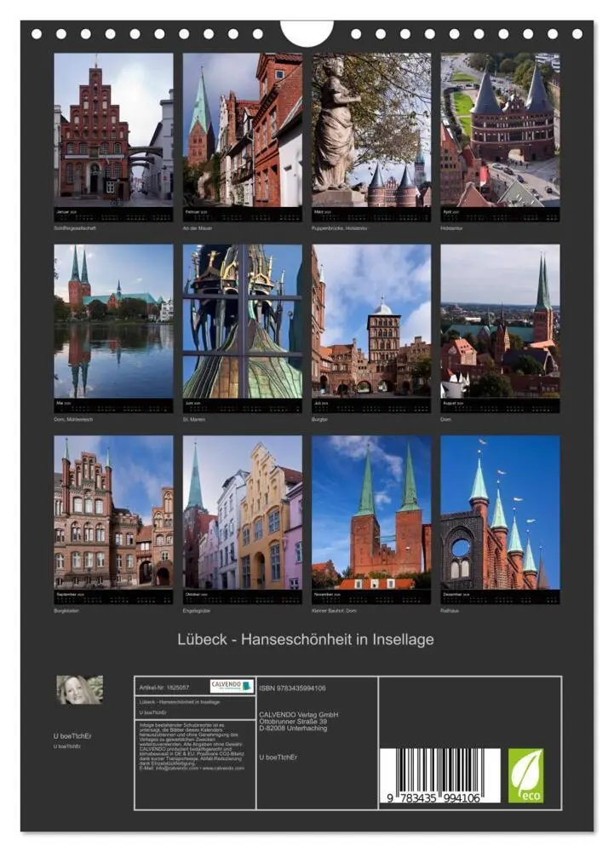Click the CALVENDO logo
Screen dimensions: 614x852
[232, 686]
